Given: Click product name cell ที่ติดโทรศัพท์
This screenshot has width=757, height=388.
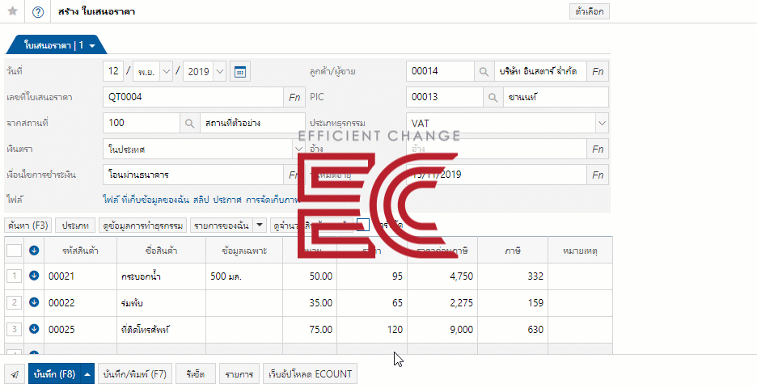Looking at the screenshot, I should pyautogui.click(x=161, y=330).
